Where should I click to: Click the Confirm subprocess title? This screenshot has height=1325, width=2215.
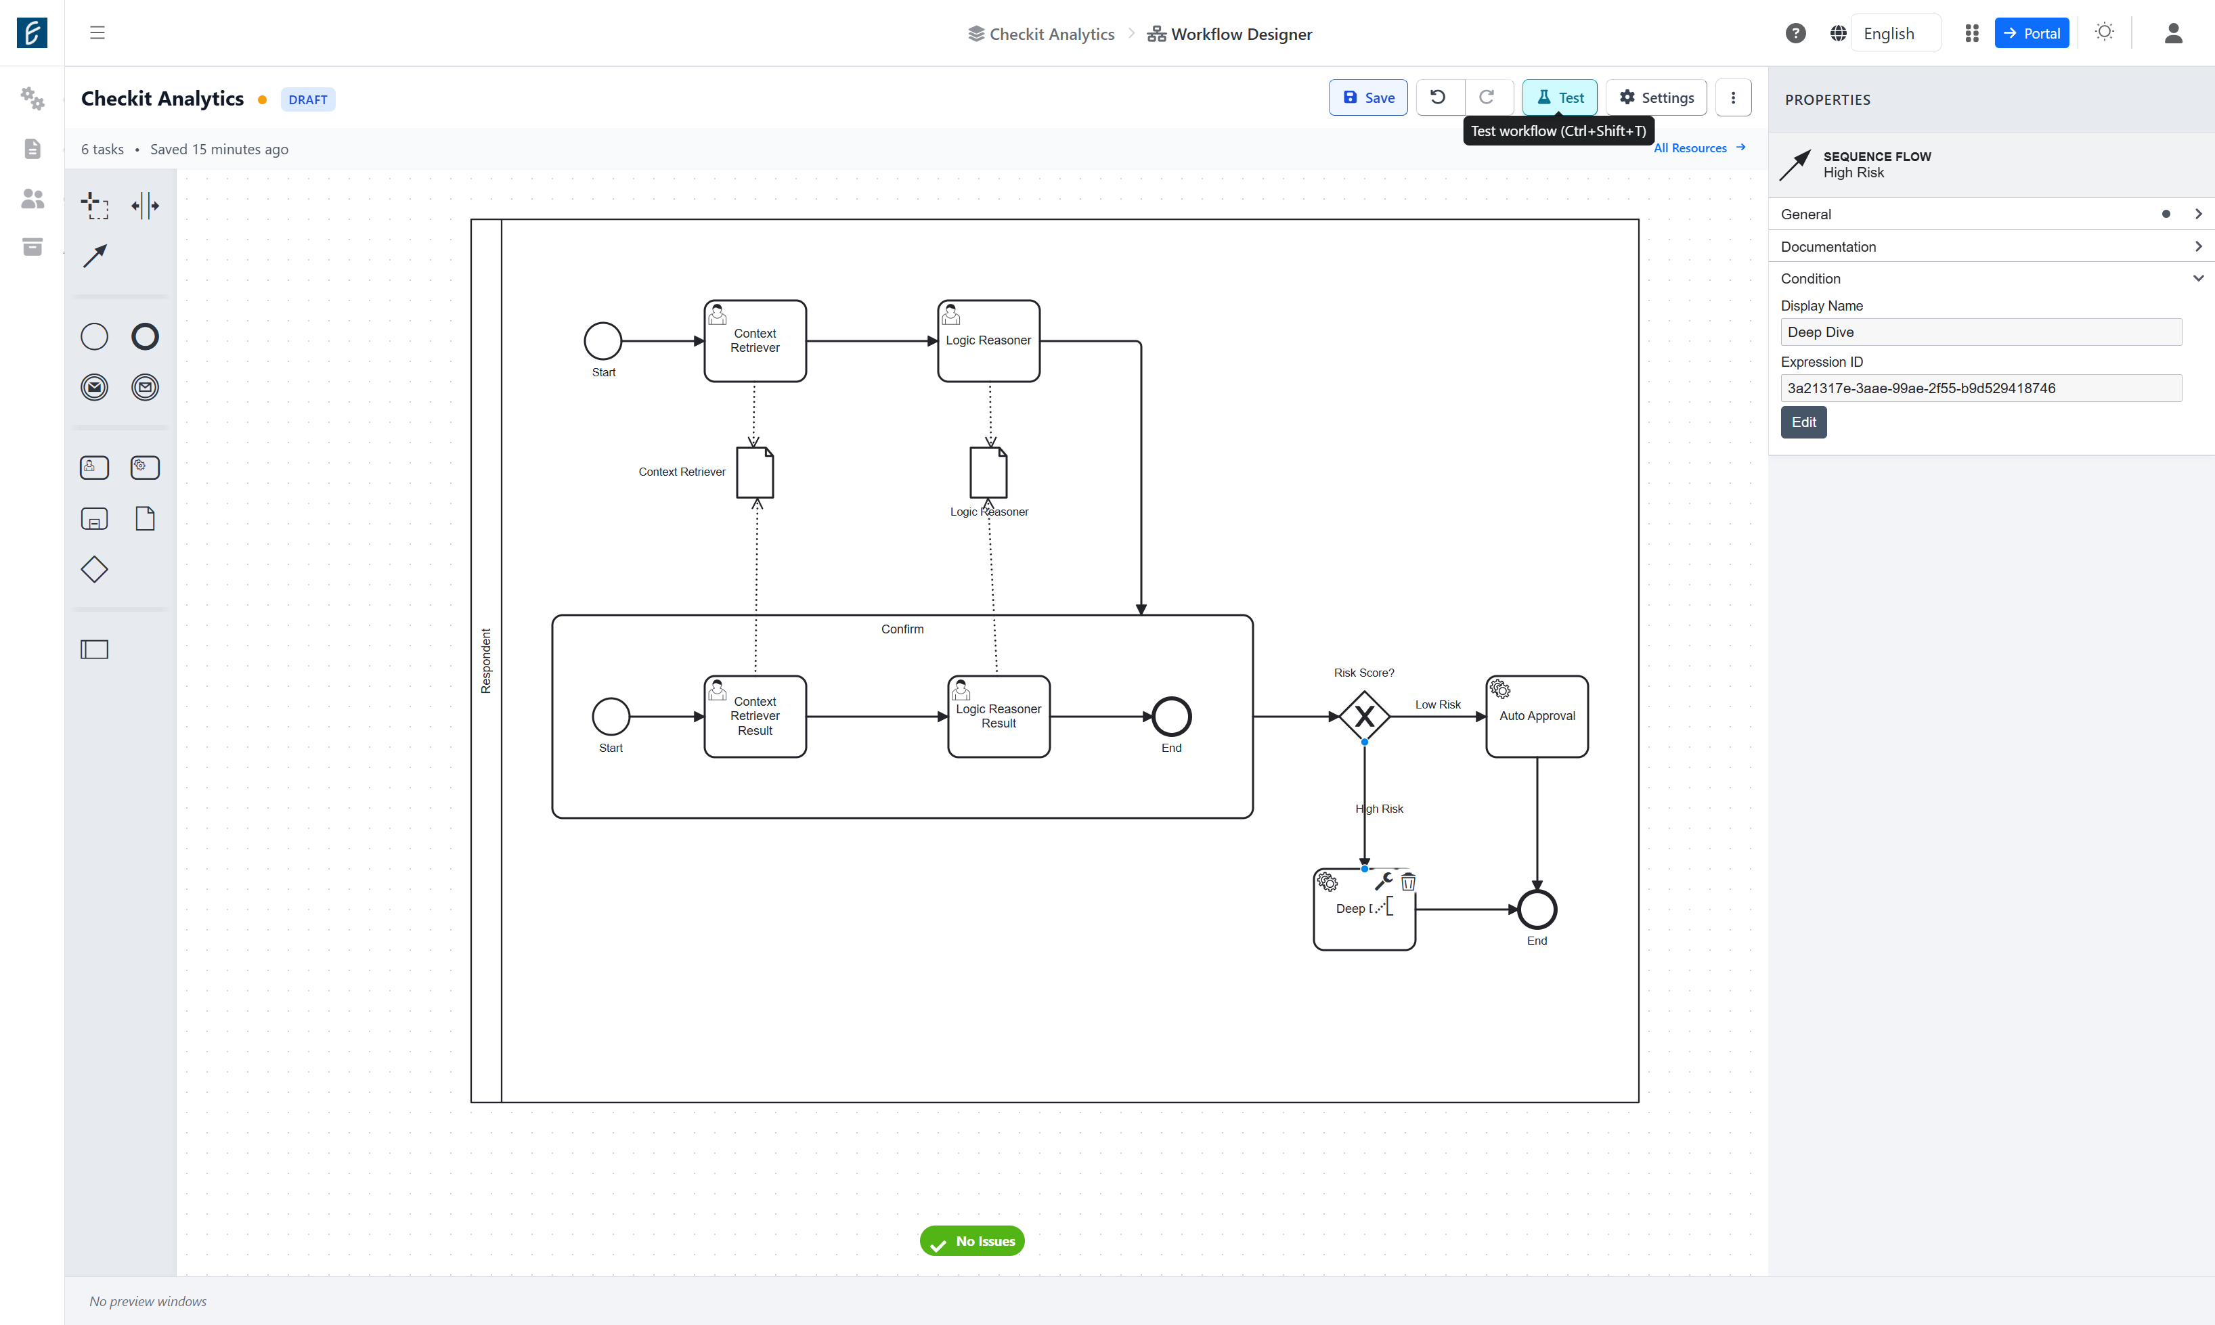(902, 629)
